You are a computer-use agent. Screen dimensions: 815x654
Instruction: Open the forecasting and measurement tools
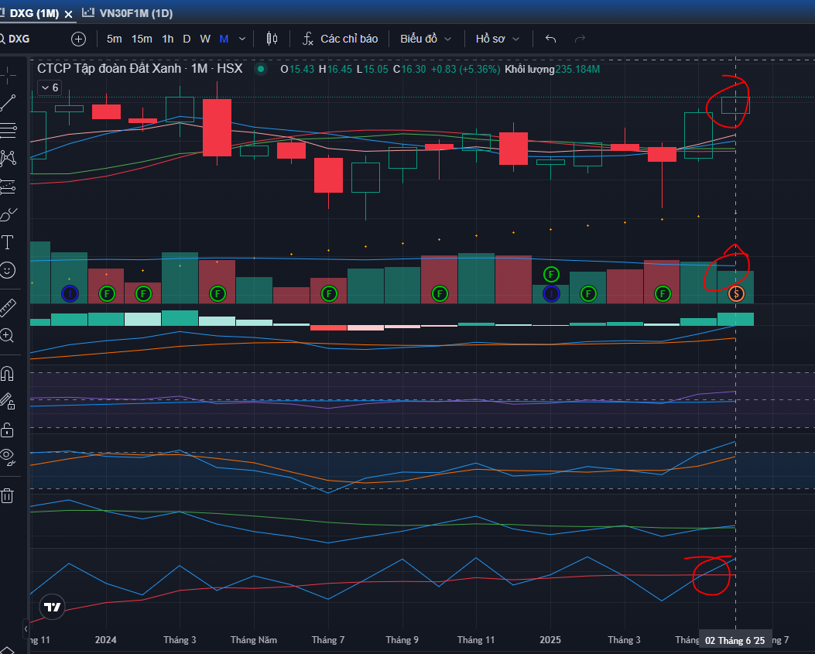[7, 186]
